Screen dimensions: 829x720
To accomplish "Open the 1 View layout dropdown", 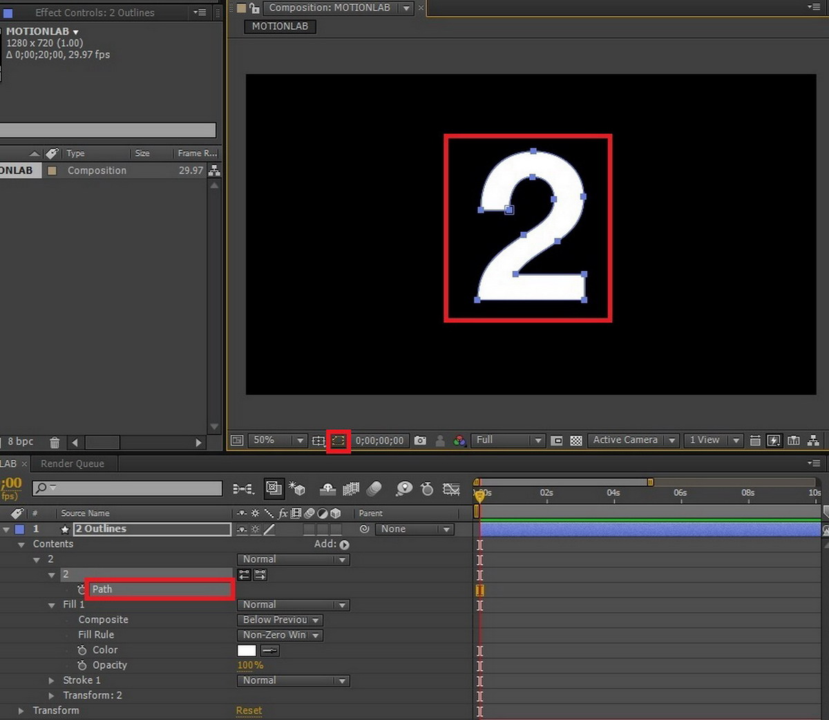I will [x=713, y=440].
